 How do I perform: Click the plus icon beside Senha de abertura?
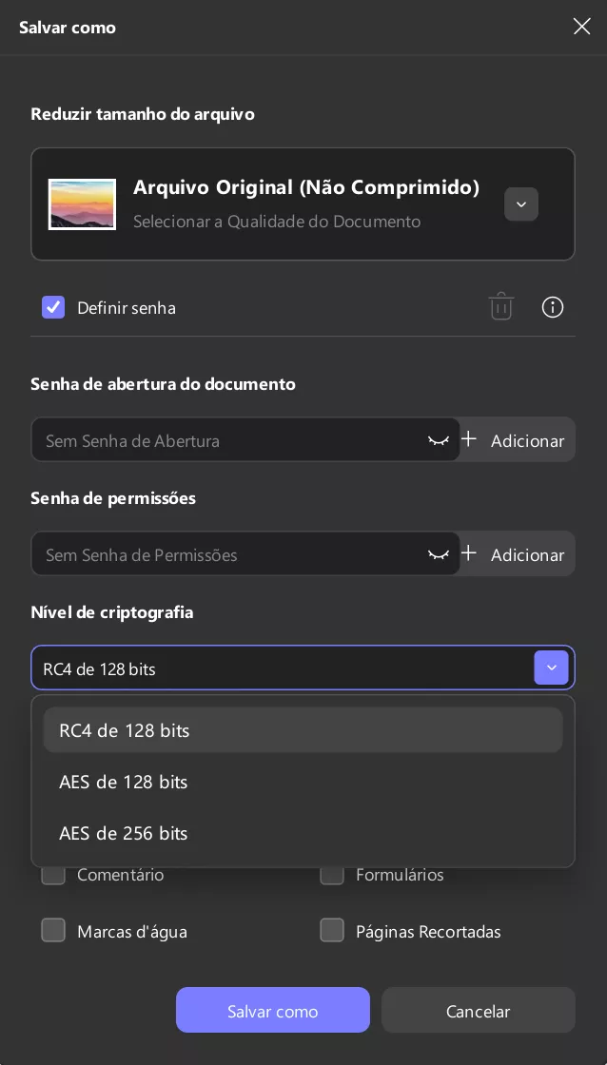pos(469,438)
